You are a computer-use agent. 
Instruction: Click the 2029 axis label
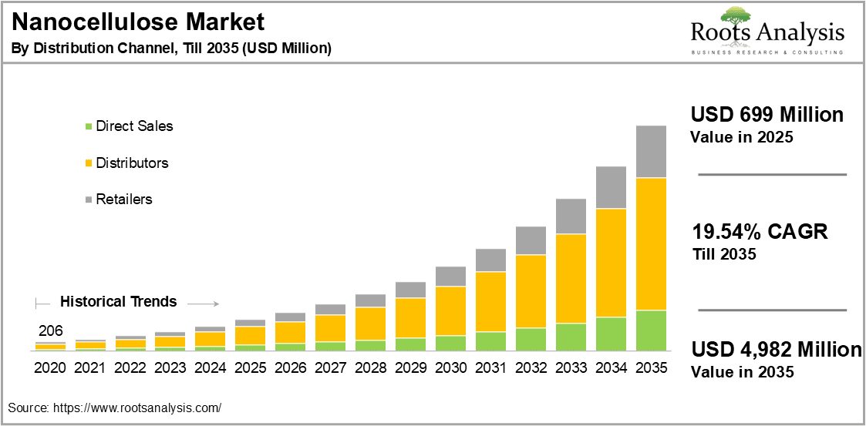pos(410,367)
